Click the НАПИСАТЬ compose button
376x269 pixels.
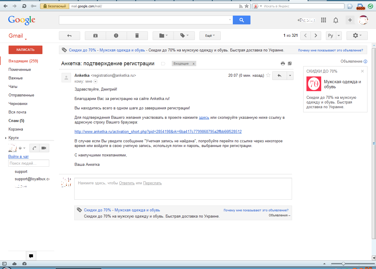[25, 50]
